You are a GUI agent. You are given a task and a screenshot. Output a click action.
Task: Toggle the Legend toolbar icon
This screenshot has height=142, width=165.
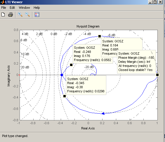pos(37,15)
